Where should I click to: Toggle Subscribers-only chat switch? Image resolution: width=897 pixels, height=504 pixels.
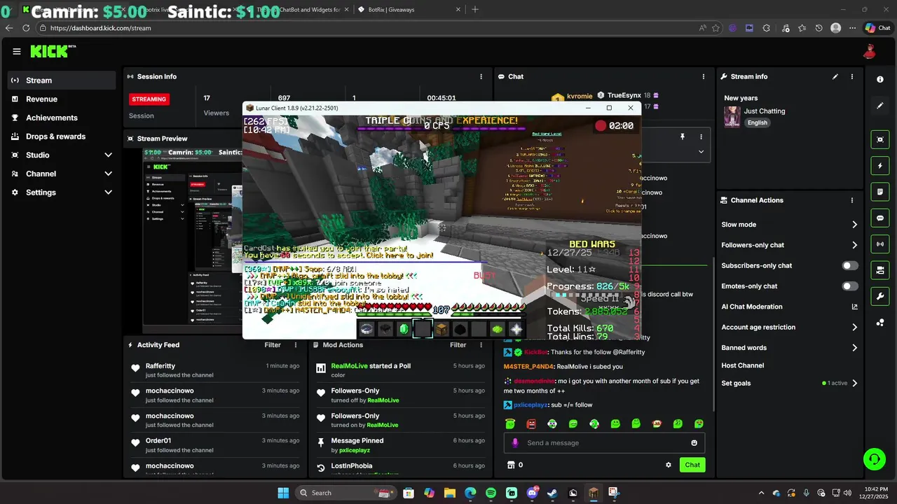click(x=850, y=266)
